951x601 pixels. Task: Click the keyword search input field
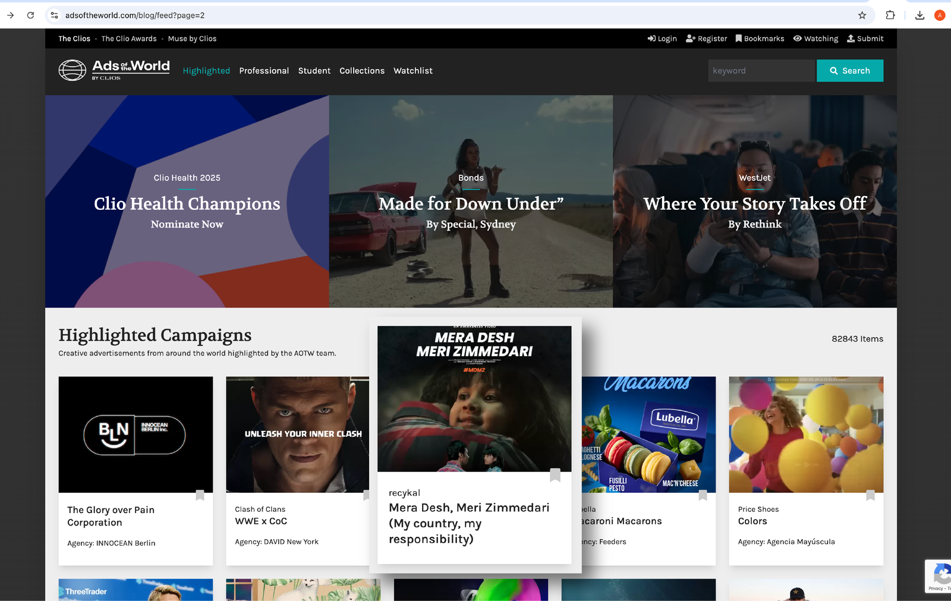(761, 71)
